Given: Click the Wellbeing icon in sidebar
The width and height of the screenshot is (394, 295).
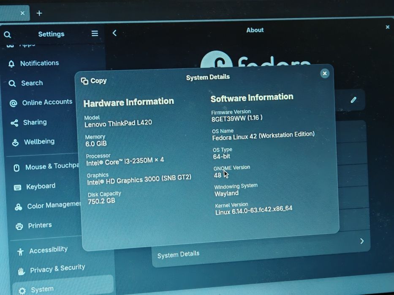Looking at the screenshot, I should point(15,142).
